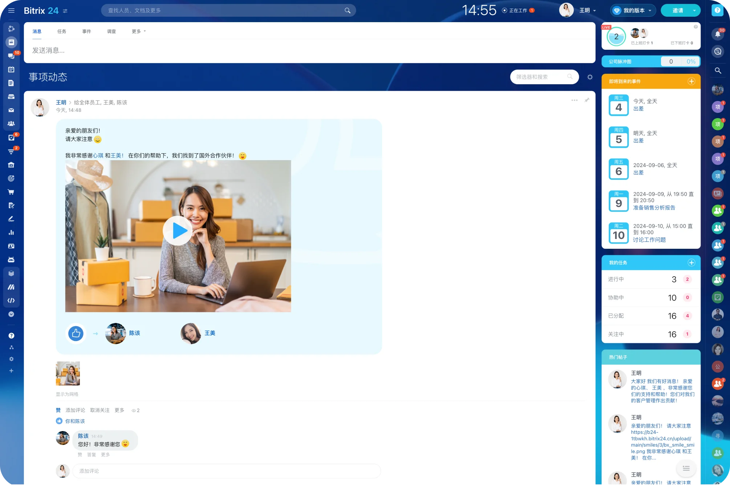Open the 准备销售分析报告 event link

click(x=654, y=208)
